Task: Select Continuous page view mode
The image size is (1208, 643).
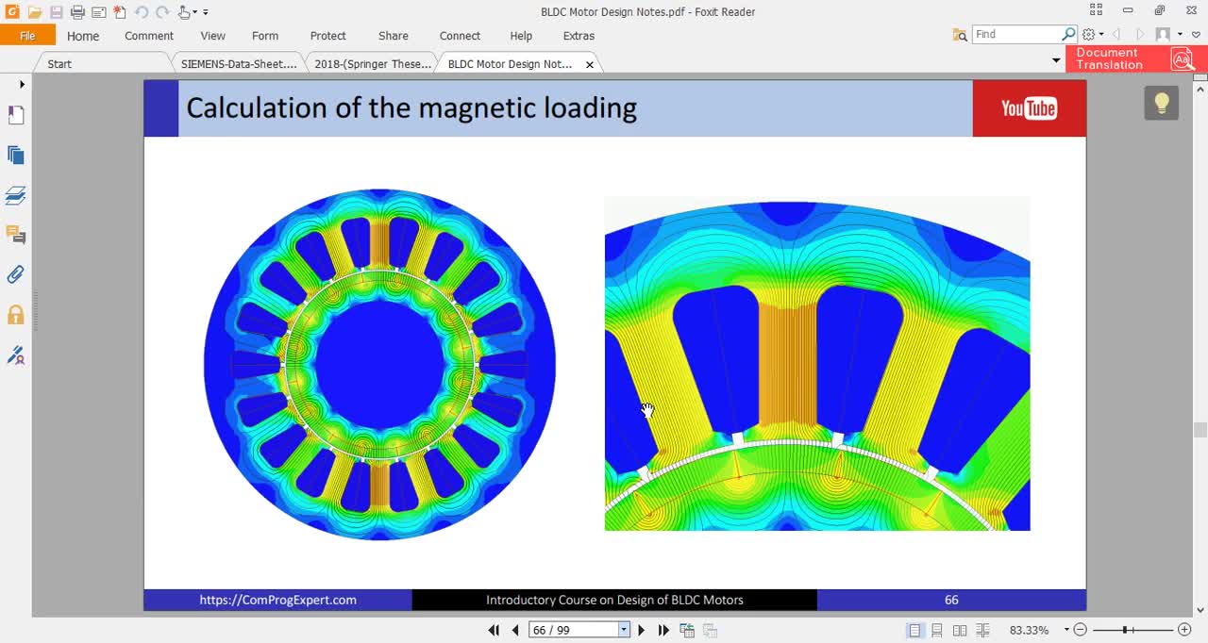Action: (x=937, y=630)
